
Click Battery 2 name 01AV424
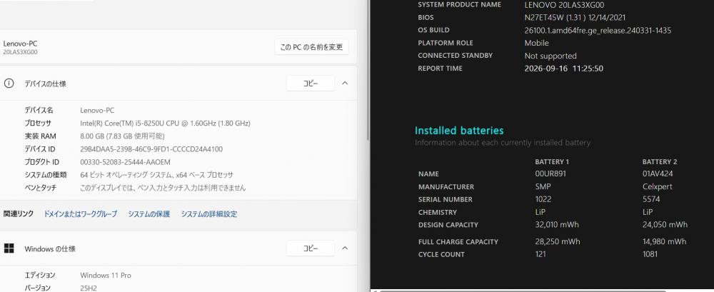658,173
